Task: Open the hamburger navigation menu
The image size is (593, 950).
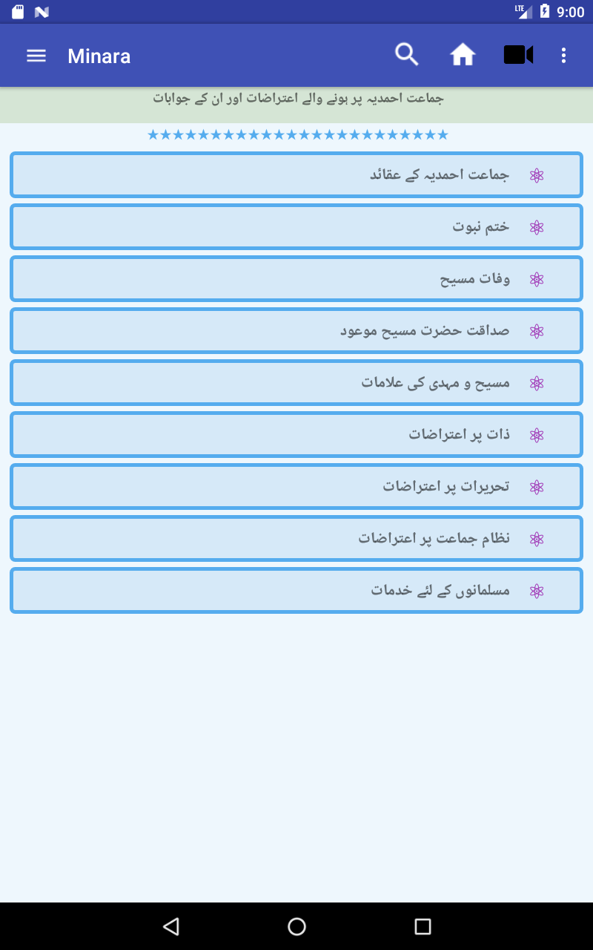Action: coord(36,56)
